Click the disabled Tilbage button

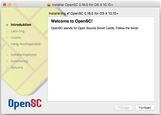click(x=124, y=108)
